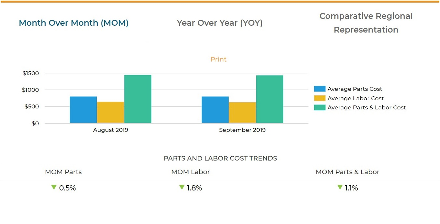Open the Year Over Year (YOY) tab
440x224 pixels.
pos(220,23)
